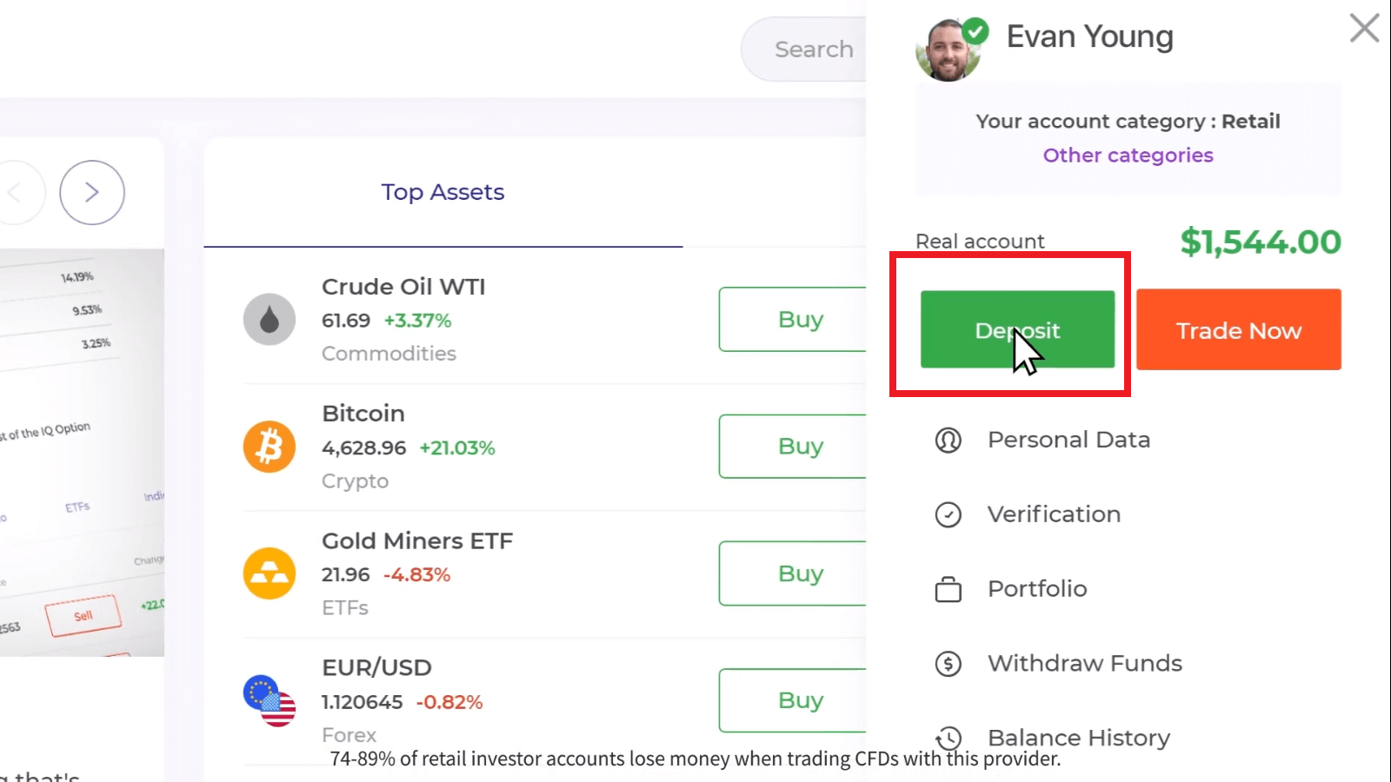Click the Withdraw Funds dollar icon
1391x782 pixels.
click(948, 665)
